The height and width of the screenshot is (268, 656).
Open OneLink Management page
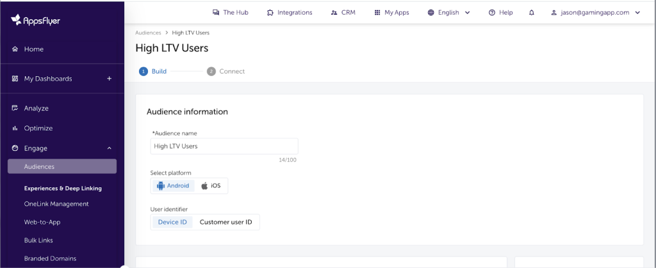coord(56,204)
